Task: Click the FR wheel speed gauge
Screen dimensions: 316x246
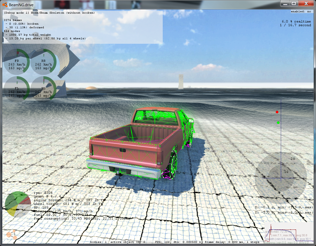Action: pos(16,62)
